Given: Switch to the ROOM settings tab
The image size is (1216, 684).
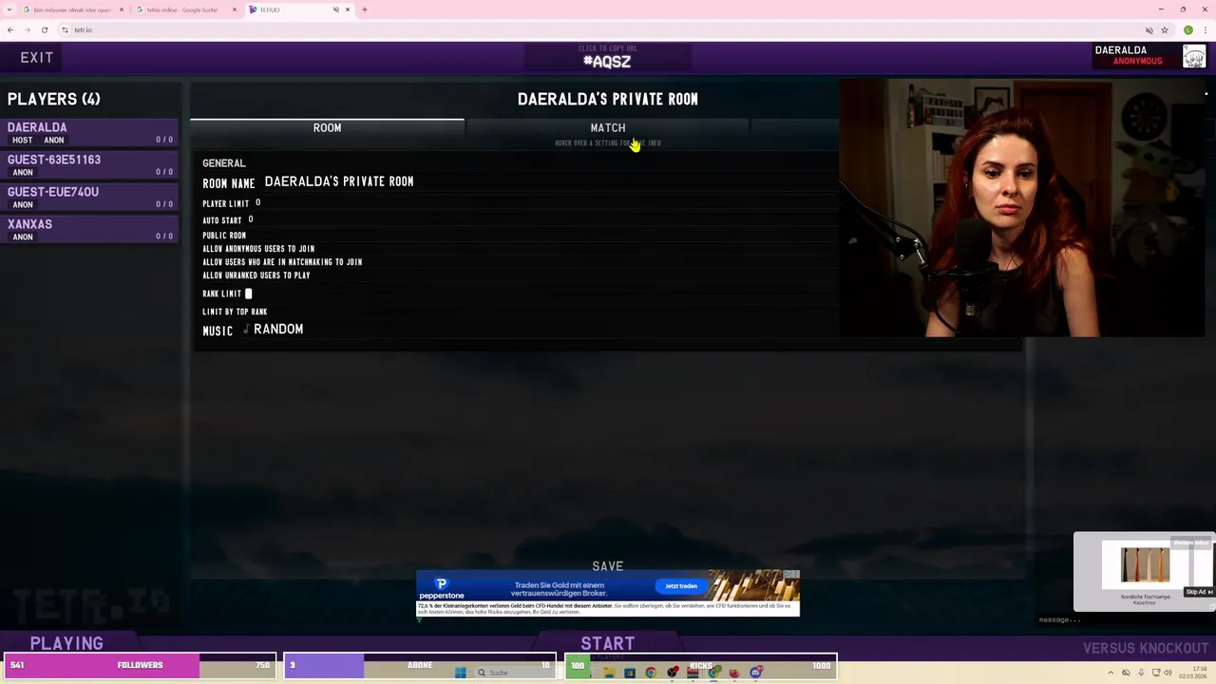Looking at the screenshot, I should click(x=327, y=128).
